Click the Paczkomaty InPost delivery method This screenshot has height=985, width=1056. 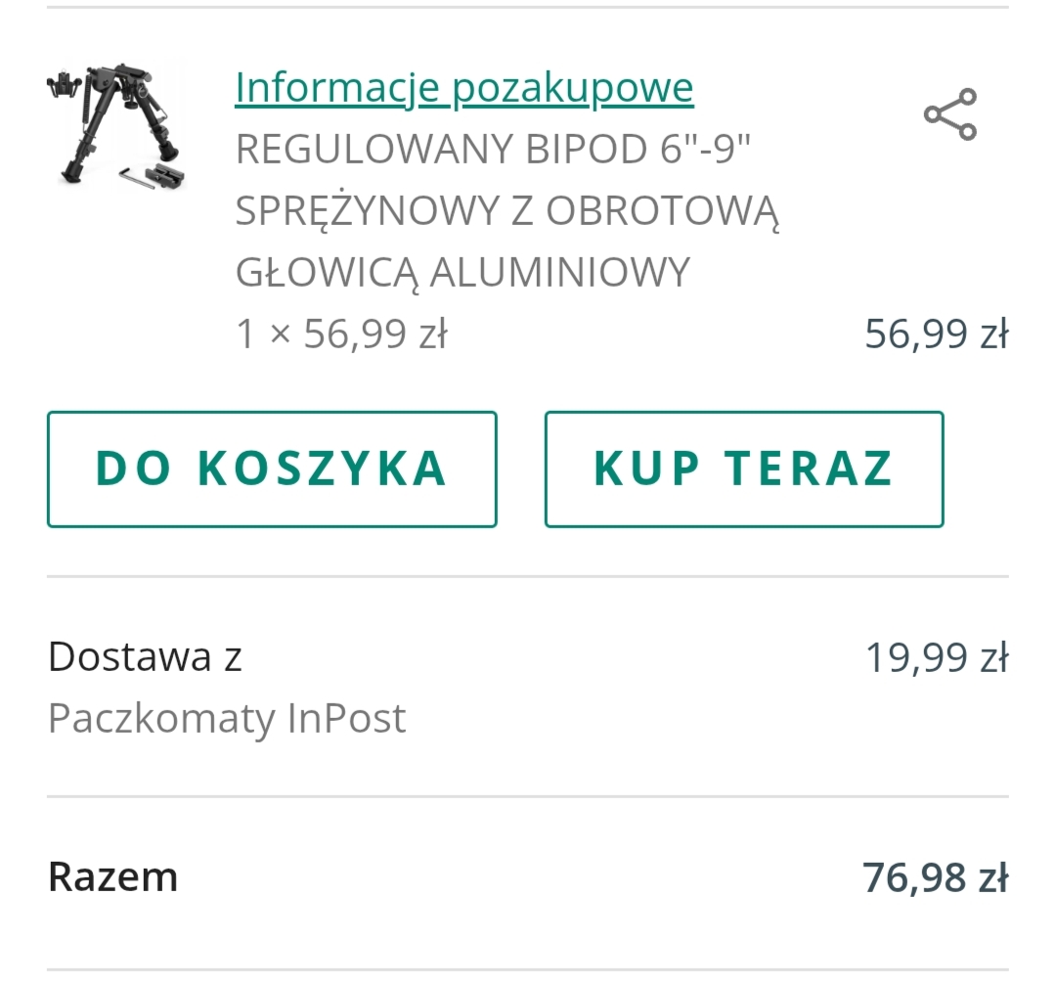click(226, 719)
